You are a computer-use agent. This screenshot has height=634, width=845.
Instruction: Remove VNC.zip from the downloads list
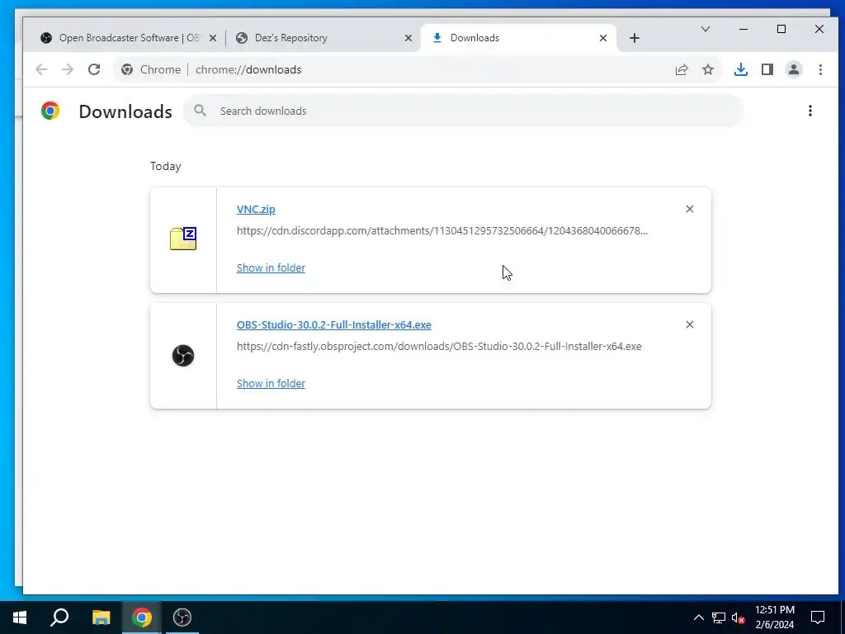point(690,209)
